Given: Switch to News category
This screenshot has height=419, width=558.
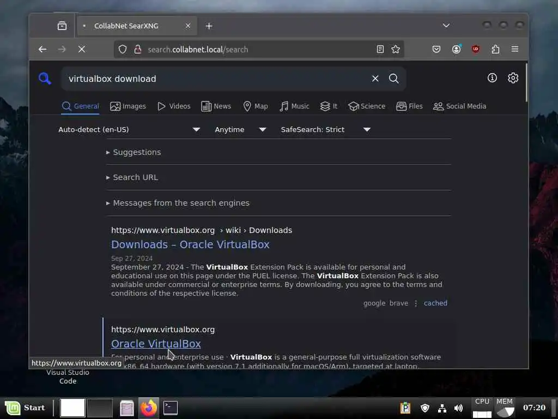Looking at the screenshot, I should click(x=216, y=106).
